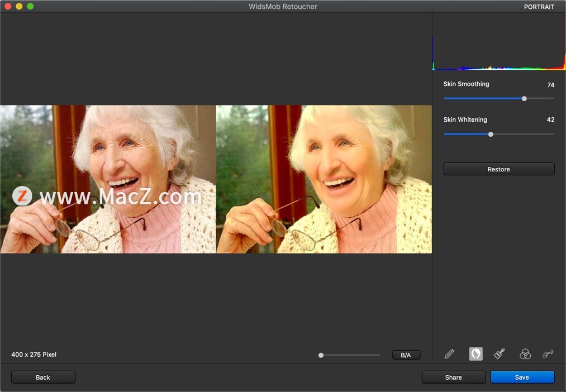The height and width of the screenshot is (392, 566).
Task: Click the Skin Smoothing value 74
Action: click(x=550, y=85)
